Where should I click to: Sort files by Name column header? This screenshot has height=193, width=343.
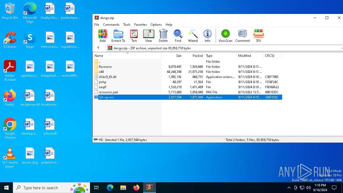[127, 56]
